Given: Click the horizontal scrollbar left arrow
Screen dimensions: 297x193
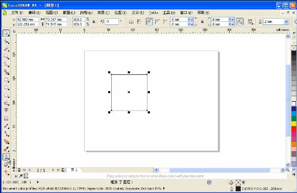Looking at the screenshot, I should (x=157, y=170).
